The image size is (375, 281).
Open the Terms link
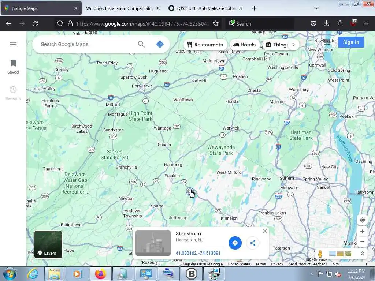click(260, 264)
